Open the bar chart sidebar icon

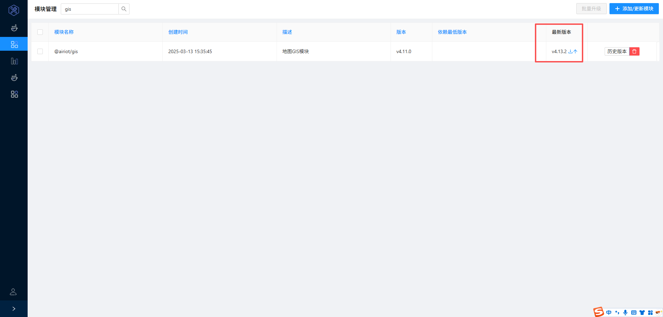[x=14, y=61]
